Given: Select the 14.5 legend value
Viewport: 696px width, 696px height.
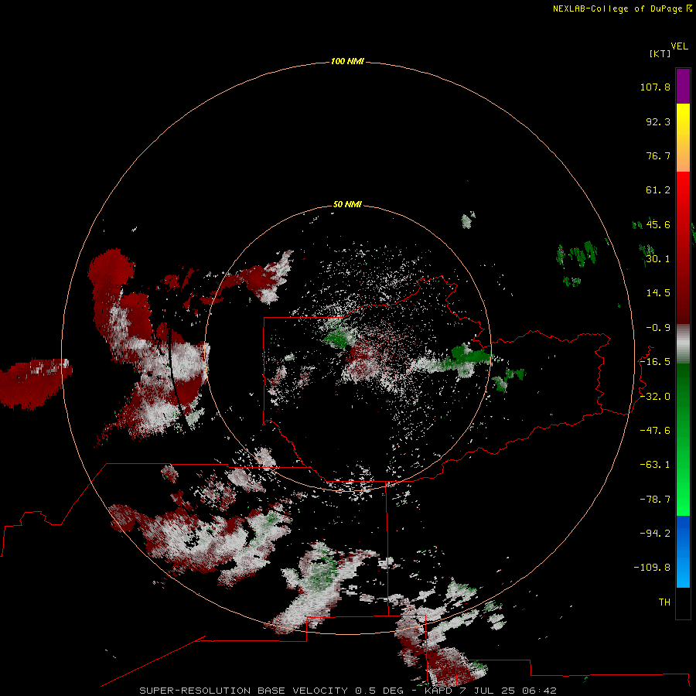Looking at the screenshot, I should [658, 293].
